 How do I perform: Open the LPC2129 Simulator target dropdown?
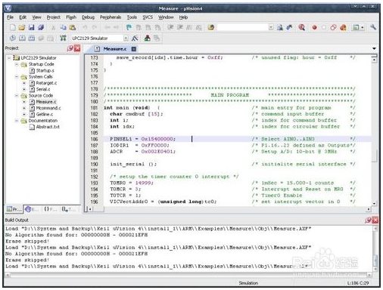pyautogui.click(x=126, y=39)
